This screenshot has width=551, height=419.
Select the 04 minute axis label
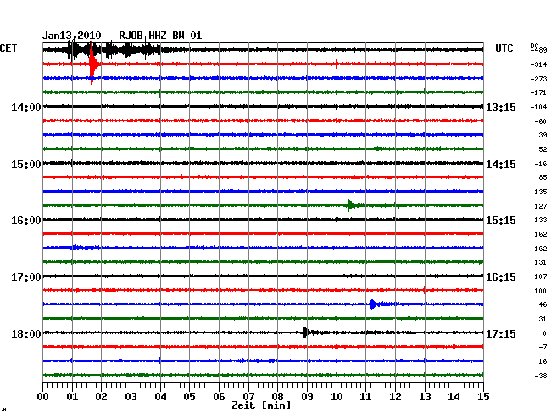[x=160, y=397]
